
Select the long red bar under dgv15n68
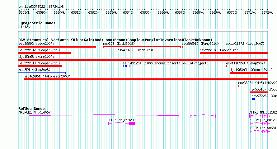point(143,60)
